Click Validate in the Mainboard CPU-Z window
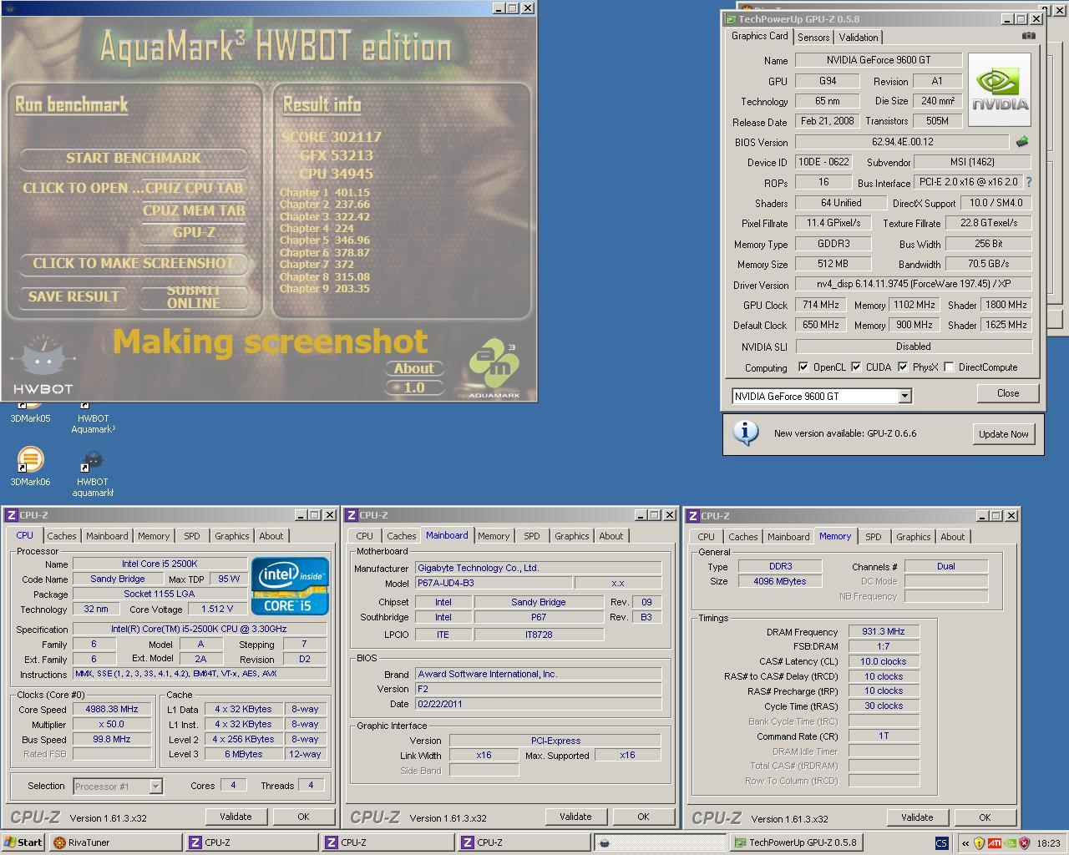This screenshot has height=855, width=1069. coord(575,817)
